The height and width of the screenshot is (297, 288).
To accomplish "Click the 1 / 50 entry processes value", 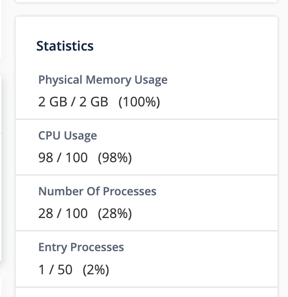I will (55, 270).
